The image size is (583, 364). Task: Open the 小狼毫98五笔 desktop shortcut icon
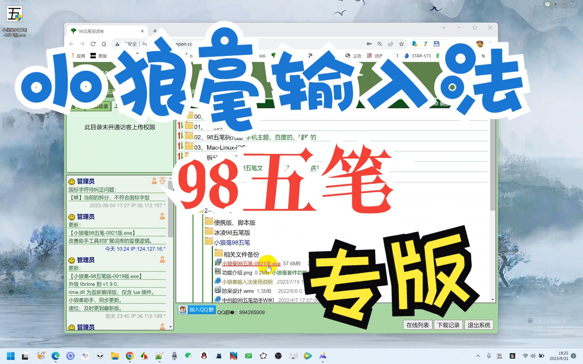[x=15, y=21]
